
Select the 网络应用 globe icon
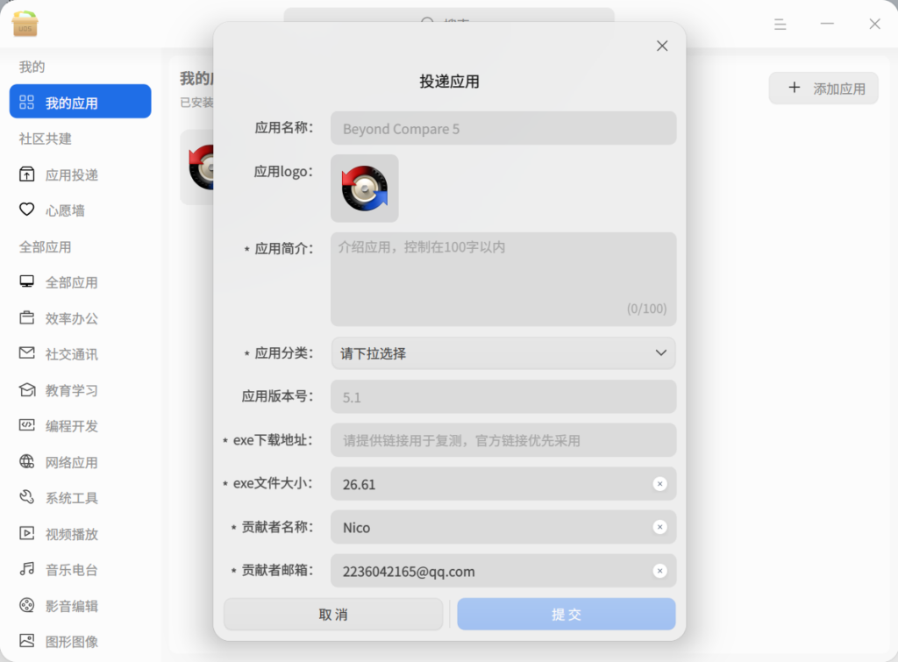[27, 462]
